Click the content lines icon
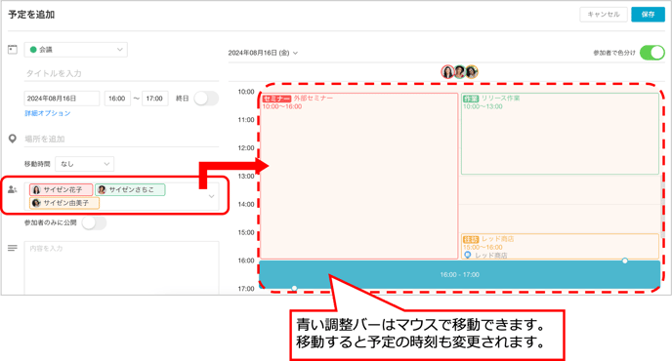The image size is (672, 361). (13, 248)
